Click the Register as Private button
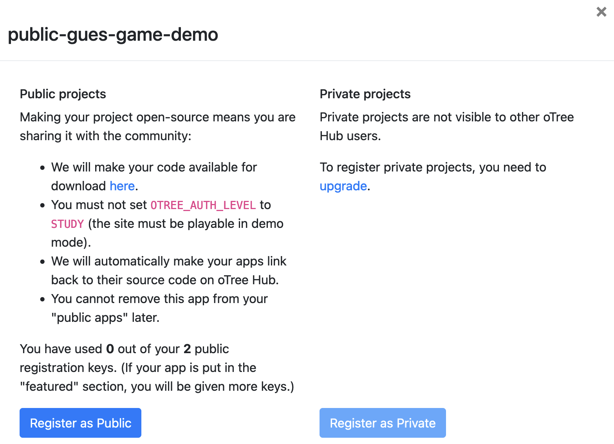 [x=383, y=423]
